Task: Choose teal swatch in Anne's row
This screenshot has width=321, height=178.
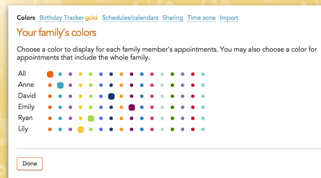Action: tap(60, 85)
